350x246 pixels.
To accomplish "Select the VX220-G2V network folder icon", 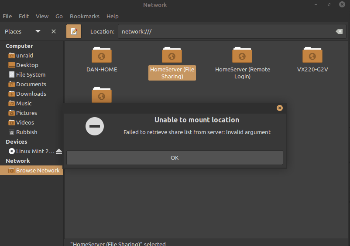I will click(x=312, y=55).
